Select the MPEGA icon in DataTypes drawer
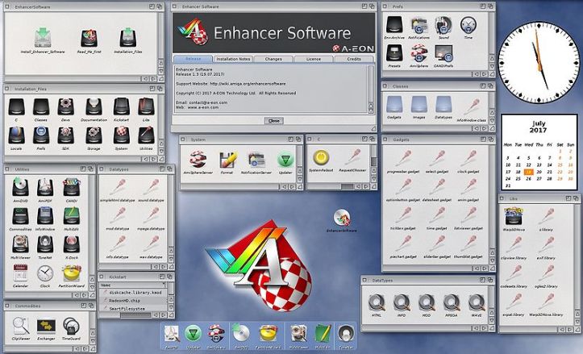Screen dimensions: 583x354 (453, 302)
